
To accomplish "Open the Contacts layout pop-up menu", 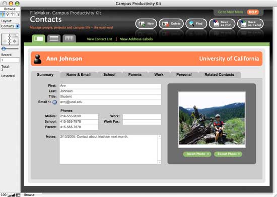I will [10, 26].
